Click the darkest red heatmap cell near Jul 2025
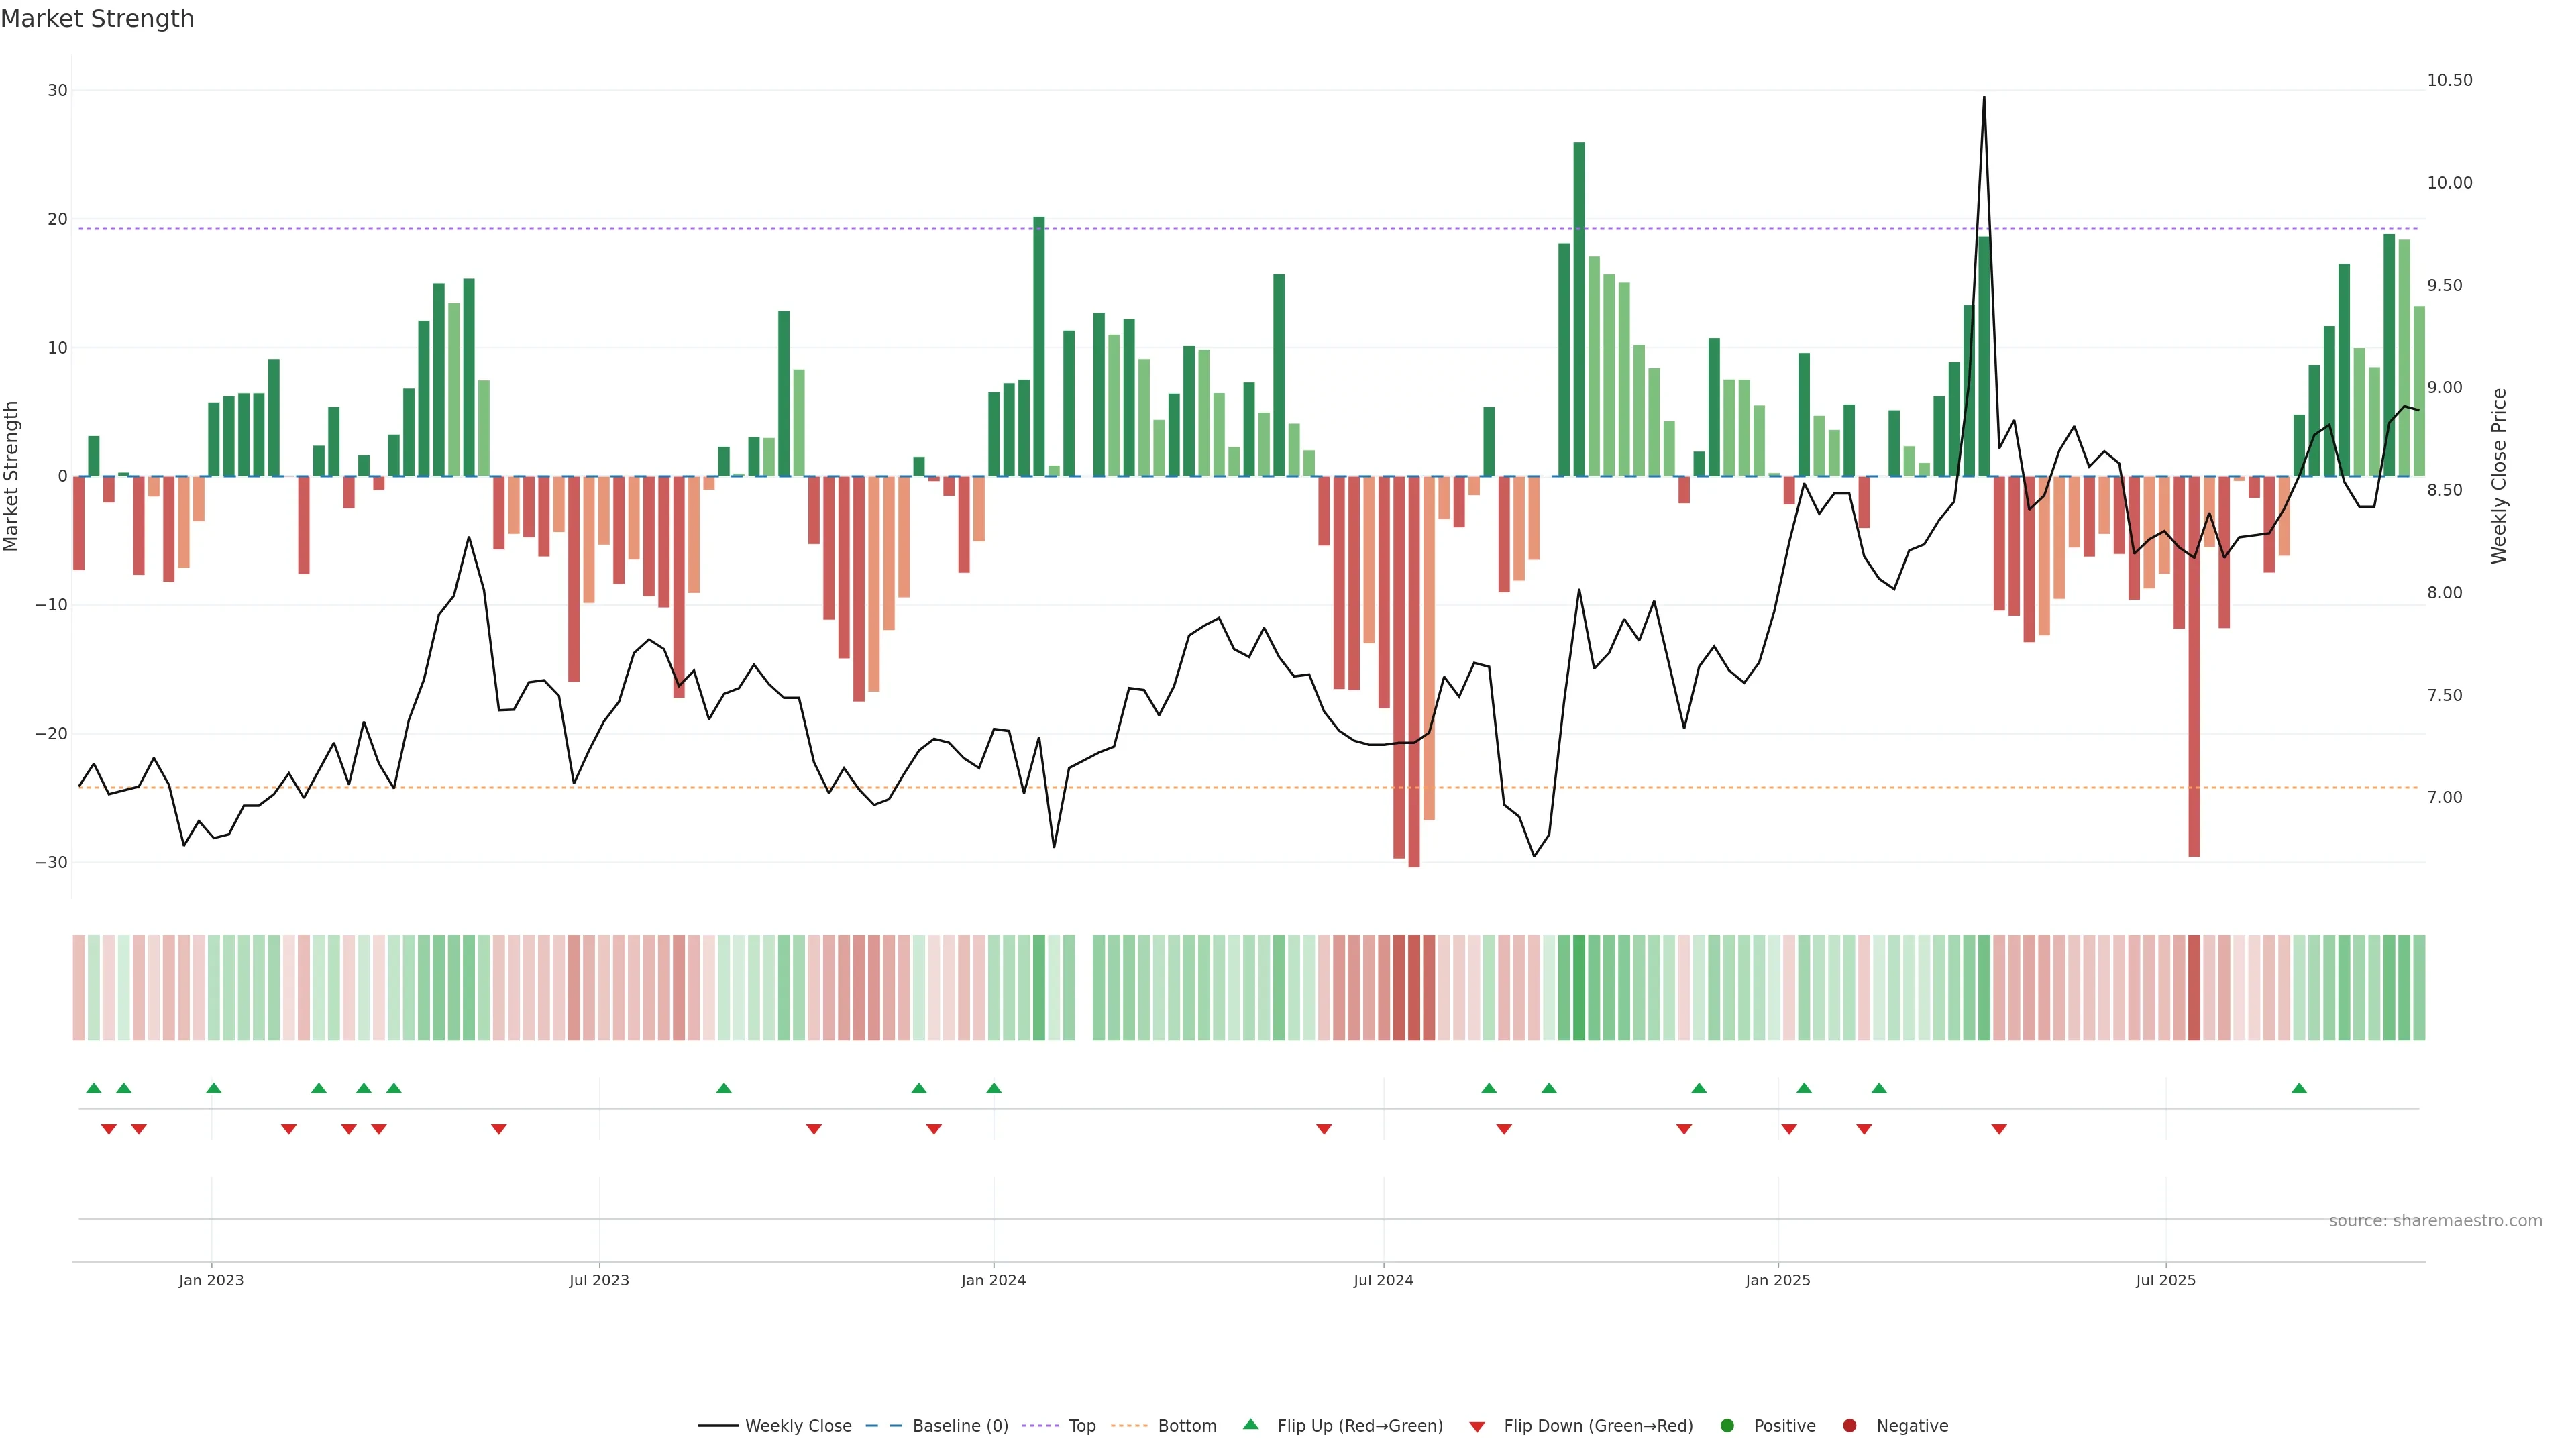 tap(2194, 987)
